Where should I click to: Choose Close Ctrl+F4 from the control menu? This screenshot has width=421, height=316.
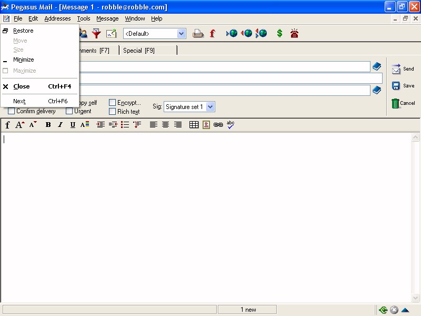[x=40, y=86]
